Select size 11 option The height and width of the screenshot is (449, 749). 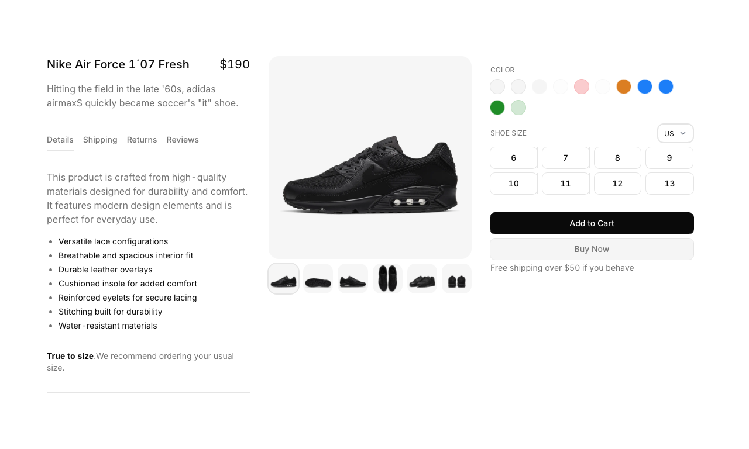pos(565,184)
